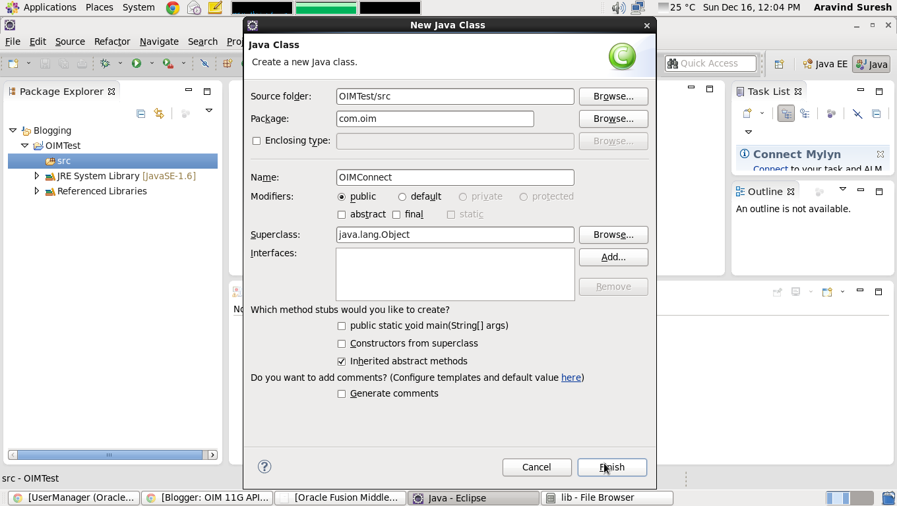Open the File menu
Image resolution: width=897 pixels, height=506 pixels.
[13, 42]
